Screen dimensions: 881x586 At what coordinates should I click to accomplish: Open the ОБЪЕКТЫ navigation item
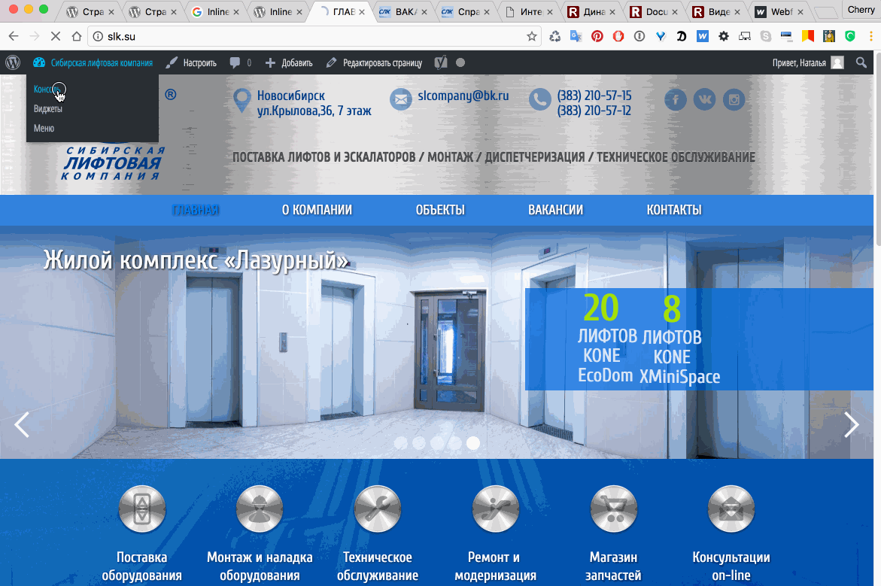(441, 210)
